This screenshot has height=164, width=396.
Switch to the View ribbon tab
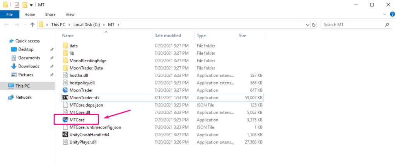[x=70, y=14]
